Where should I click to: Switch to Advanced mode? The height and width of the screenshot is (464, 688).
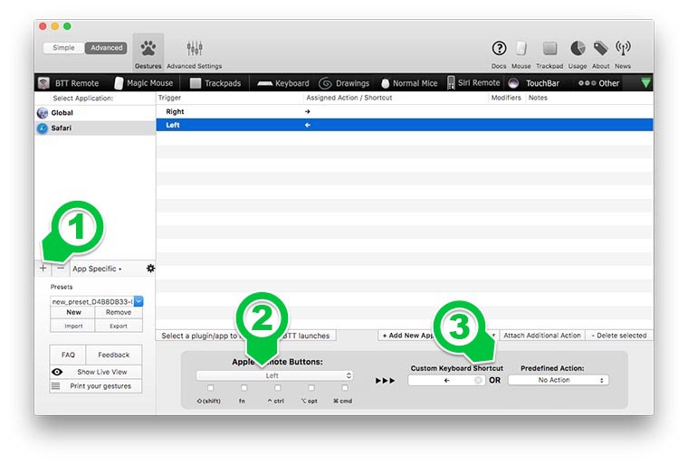pyautogui.click(x=106, y=48)
